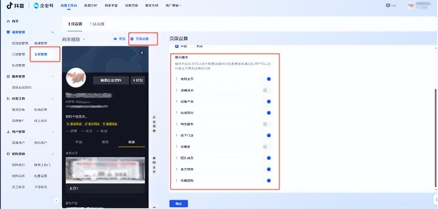Click the grid icon of the last sidebar group
The height and width of the screenshot is (209, 438).
[8, 154]
